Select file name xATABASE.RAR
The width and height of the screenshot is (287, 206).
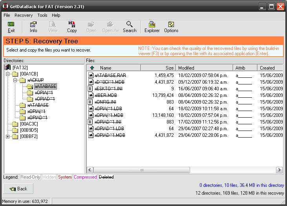pos(110,75)
